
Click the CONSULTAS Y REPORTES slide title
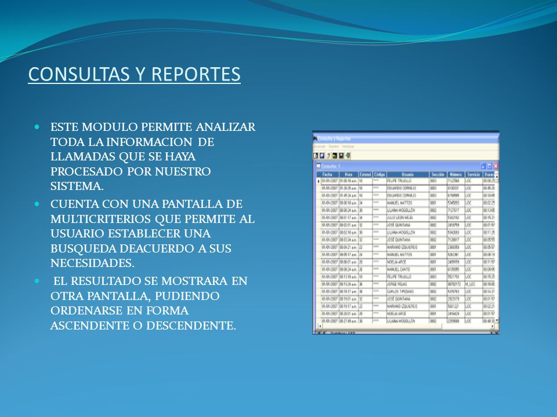(x=134, y=74)
